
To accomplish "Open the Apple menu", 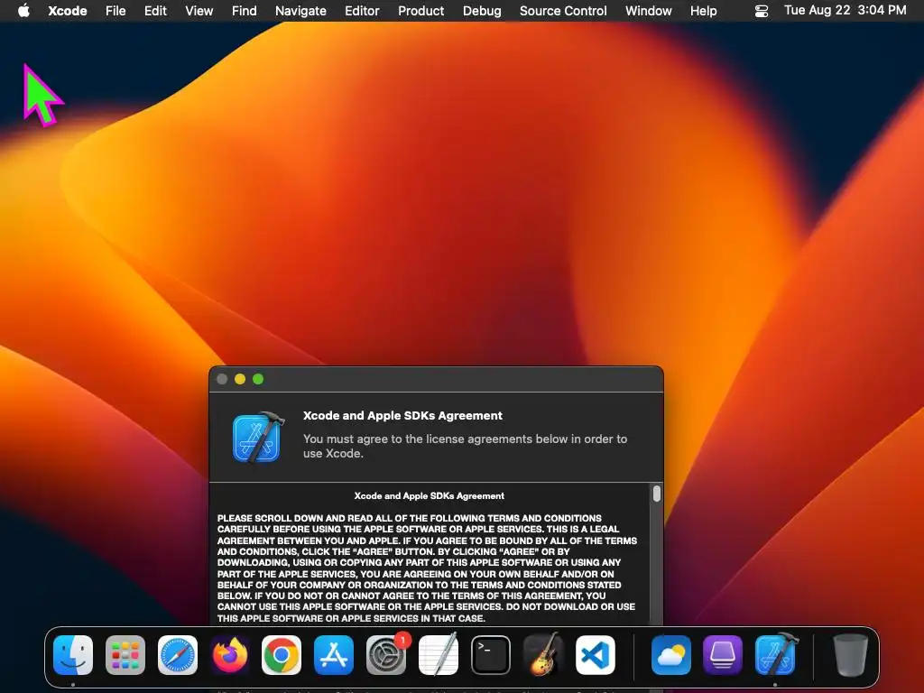I will pyautogui.click(x=23, y=11).
